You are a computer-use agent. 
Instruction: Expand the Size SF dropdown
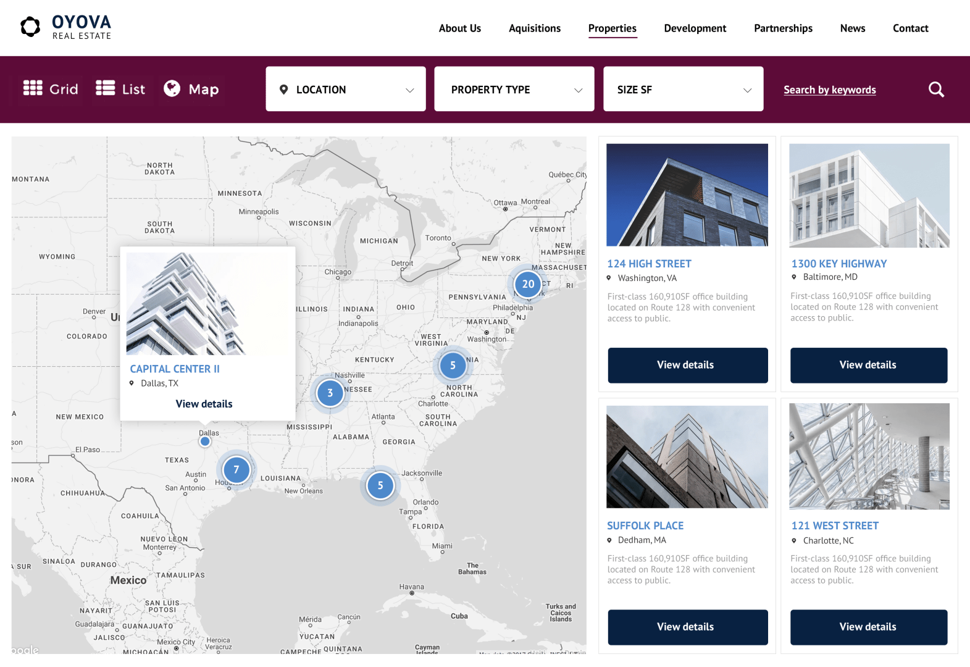pos(684,89)
